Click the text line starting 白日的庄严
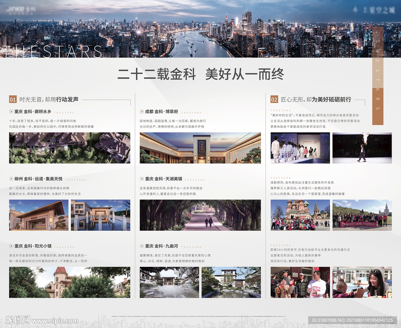 pos(172,126)
